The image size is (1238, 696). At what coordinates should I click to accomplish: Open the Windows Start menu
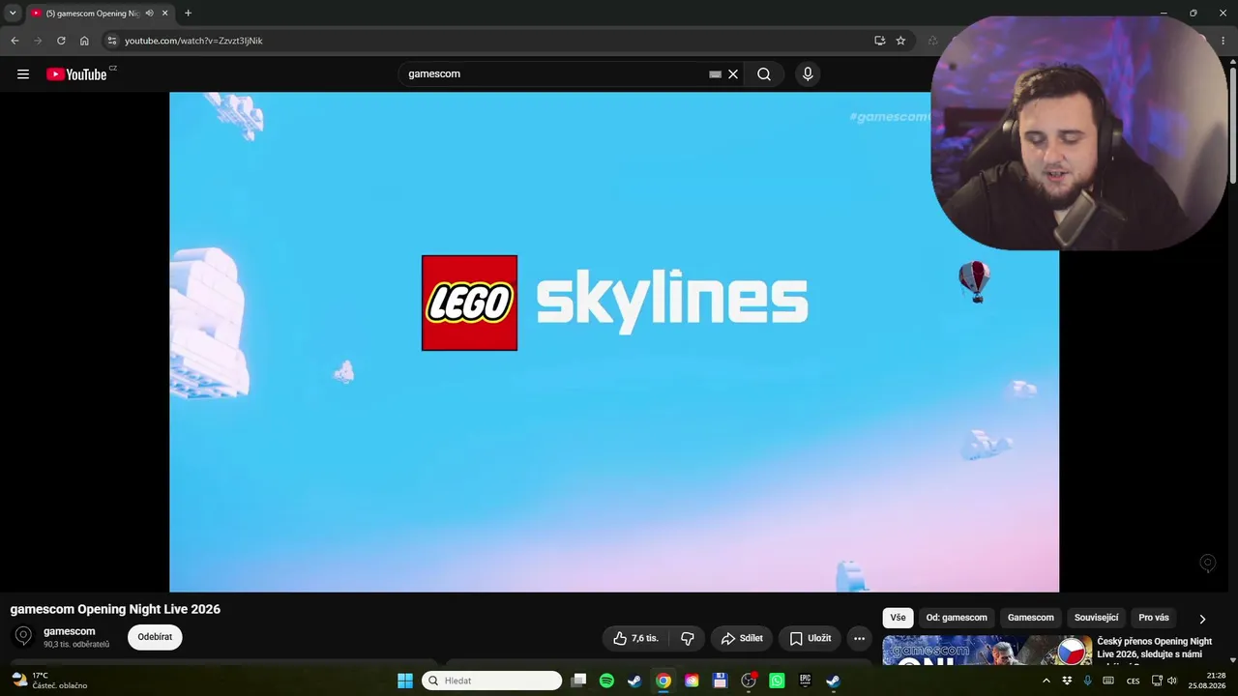pos(405,681)
